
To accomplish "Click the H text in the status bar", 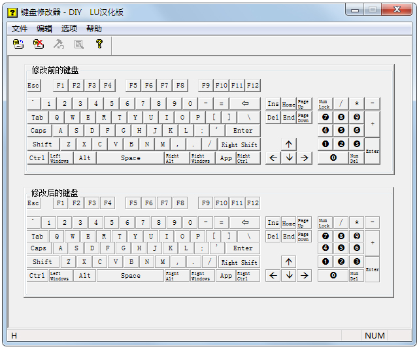I will pyautogui.click(x=14, y=335).
